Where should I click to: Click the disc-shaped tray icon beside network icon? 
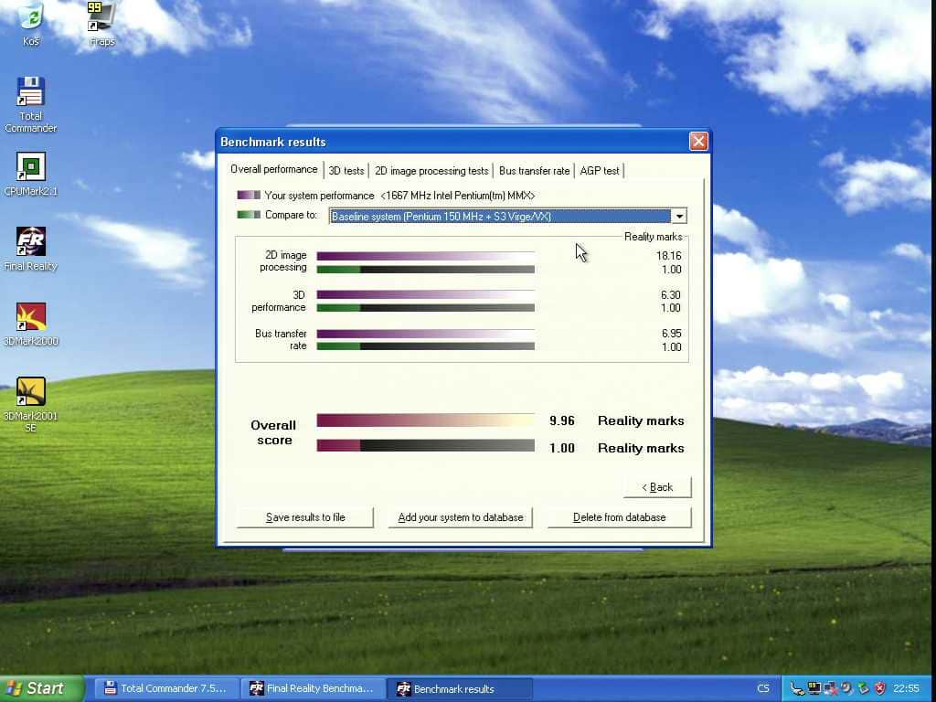(x=847, y=689)
